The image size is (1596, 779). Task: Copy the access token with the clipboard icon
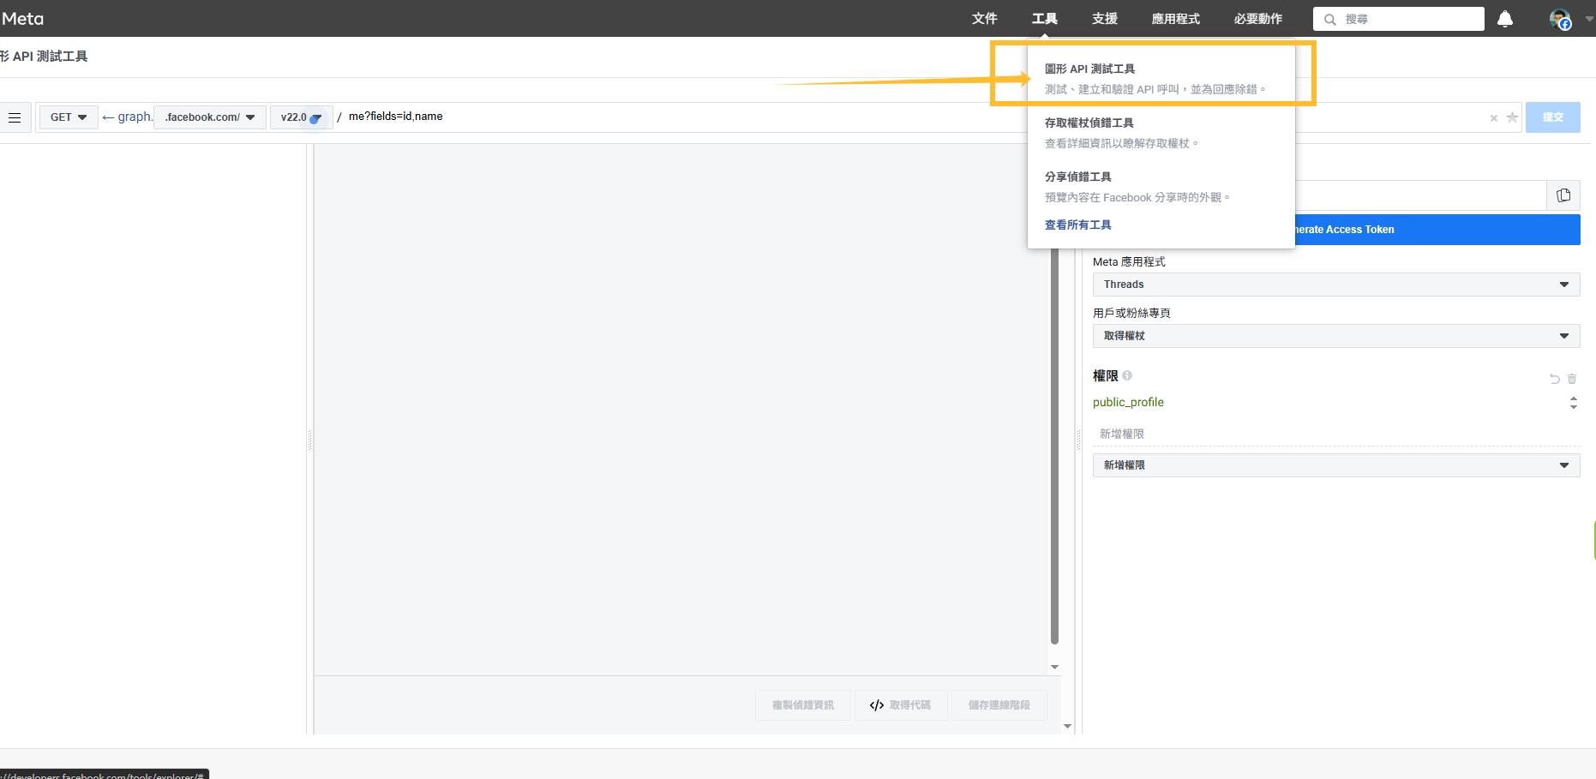pos(1563,195)
